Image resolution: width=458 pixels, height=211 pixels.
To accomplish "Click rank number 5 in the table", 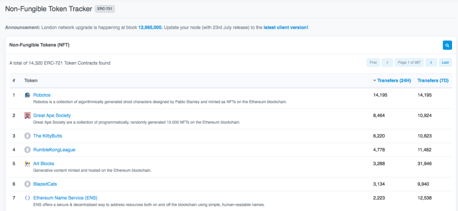I will tap(14, 163).
